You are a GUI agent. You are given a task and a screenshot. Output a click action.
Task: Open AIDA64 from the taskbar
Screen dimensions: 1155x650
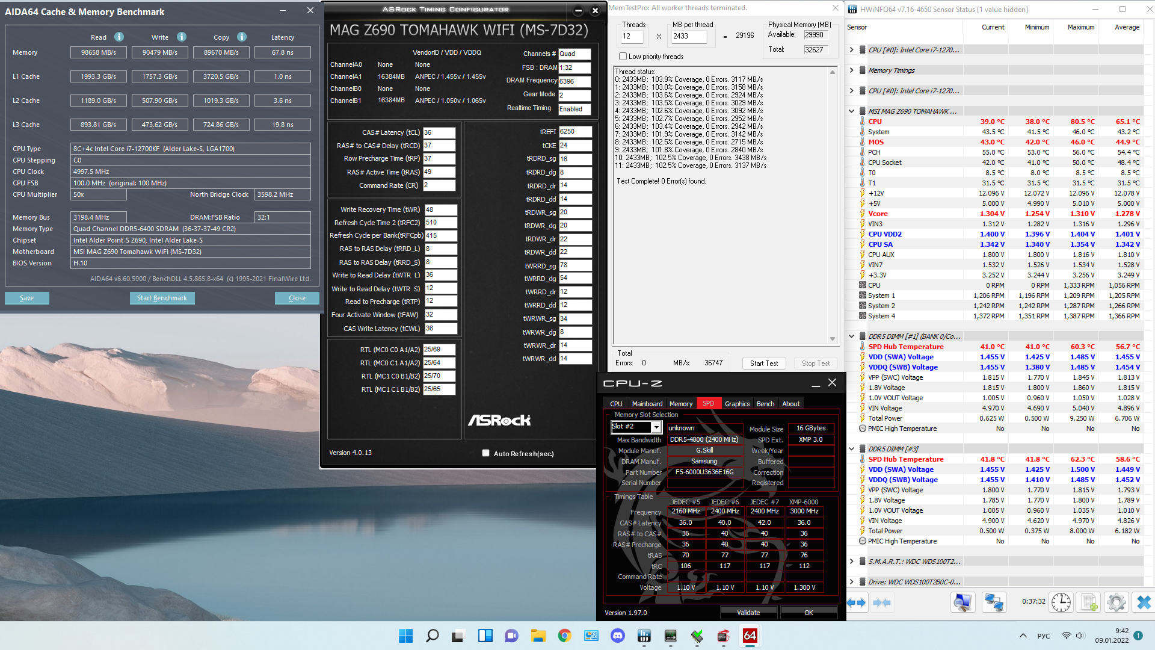pyautogui.click(x=750, y=636)
